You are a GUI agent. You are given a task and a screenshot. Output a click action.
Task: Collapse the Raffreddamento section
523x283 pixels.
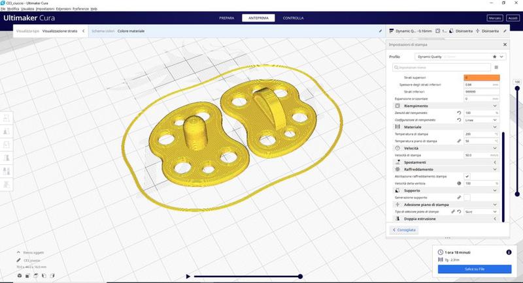click(447, 170)
